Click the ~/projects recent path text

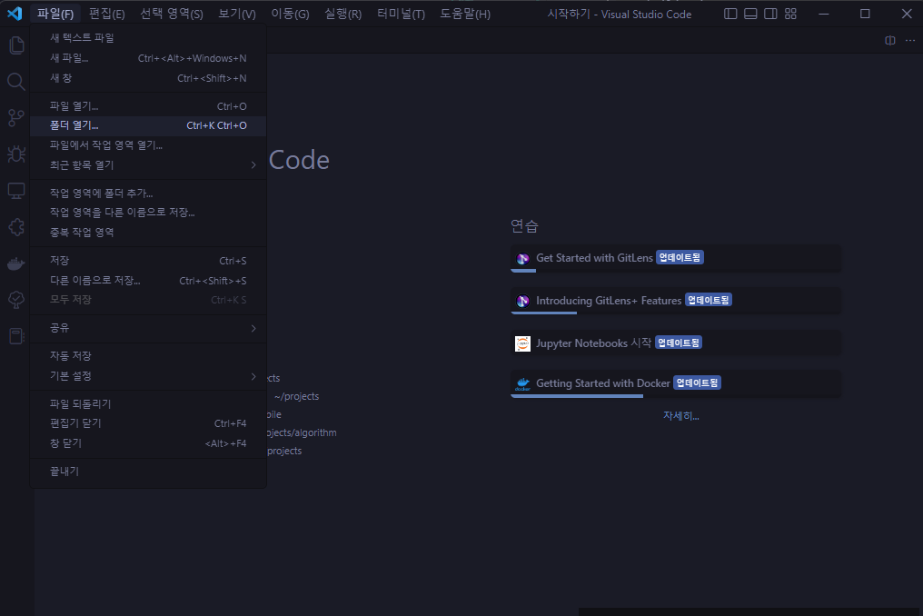pos(297,396)
